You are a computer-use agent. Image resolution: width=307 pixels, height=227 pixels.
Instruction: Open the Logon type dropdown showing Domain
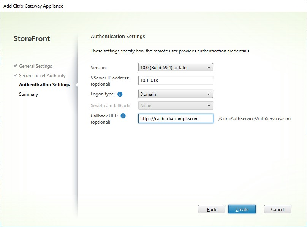tap(176, 94)
